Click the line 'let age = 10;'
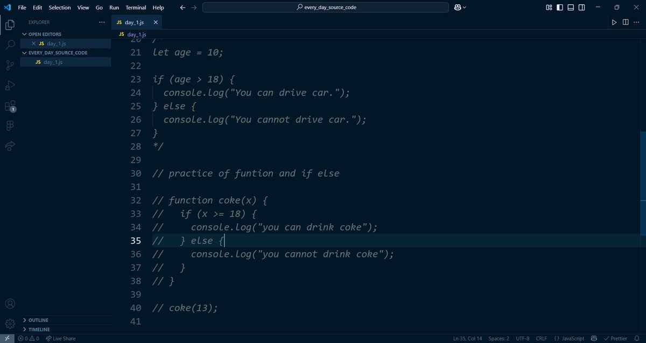The width and height of the screenshot is (646, 343). [188, 52]
